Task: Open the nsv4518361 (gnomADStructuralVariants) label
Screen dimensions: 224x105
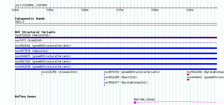Action: pyautogui.click(x=43, y=46)
